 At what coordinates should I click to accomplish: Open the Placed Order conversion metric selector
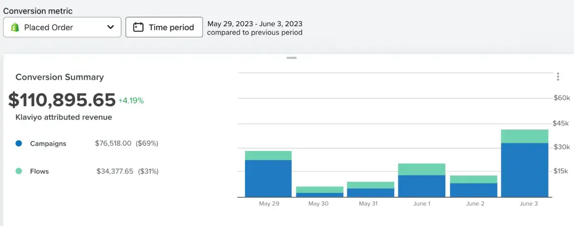(x=62, y=27)
